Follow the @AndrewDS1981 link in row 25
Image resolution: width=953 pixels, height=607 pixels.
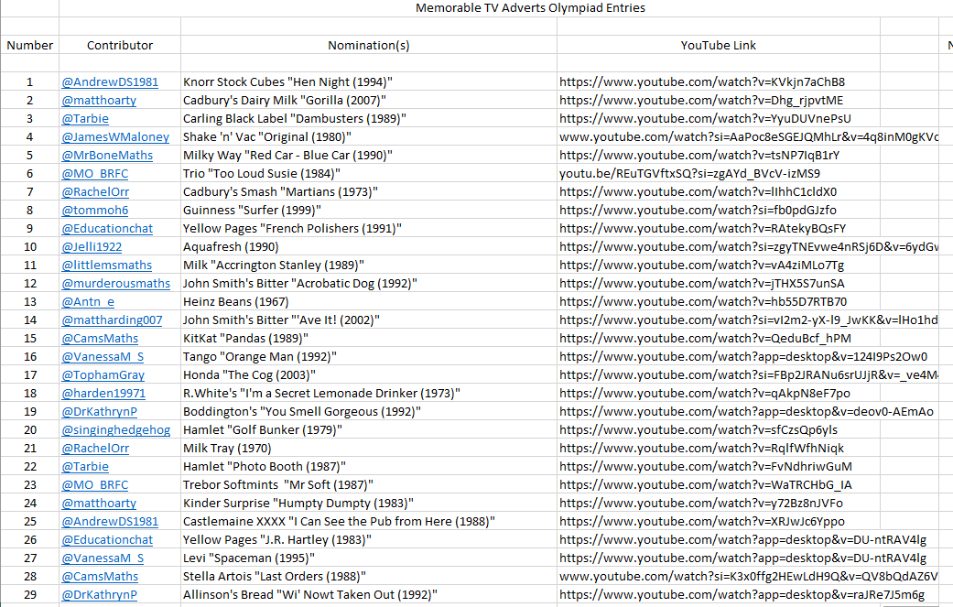pos(110,521)
